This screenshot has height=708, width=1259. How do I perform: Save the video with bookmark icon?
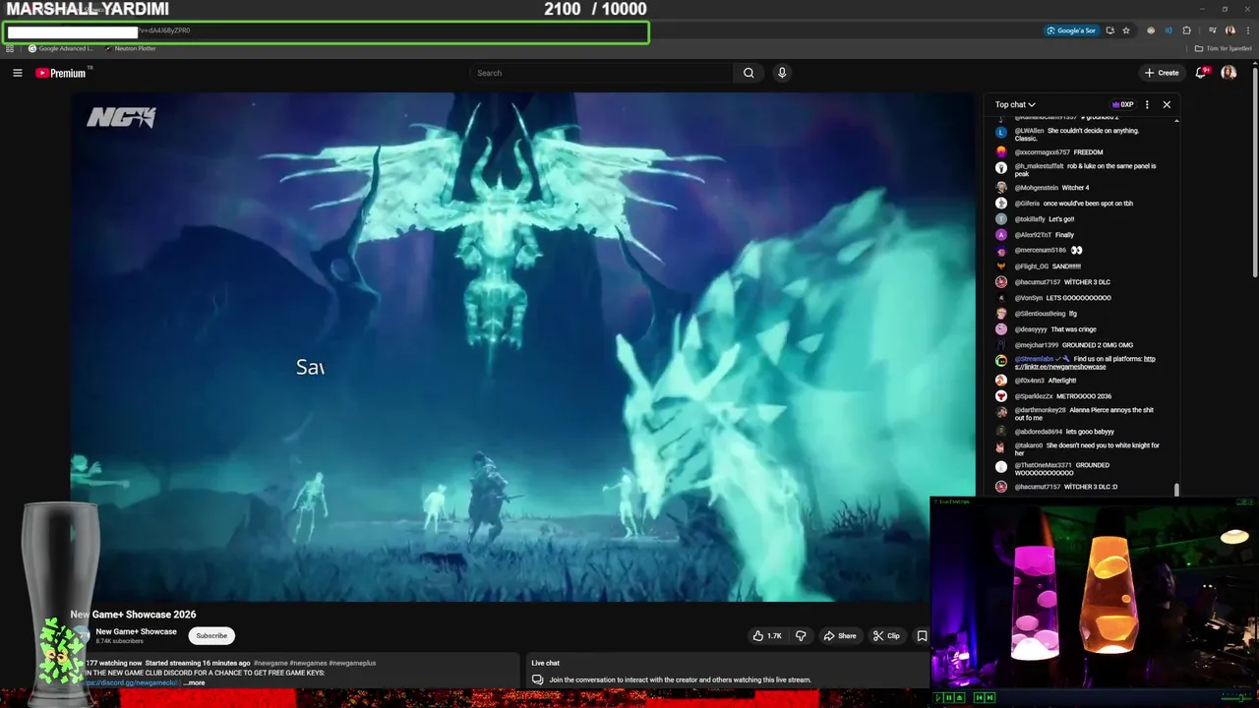point(922,636)
